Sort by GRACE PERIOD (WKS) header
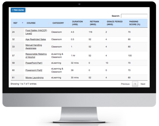The width and height of the screenshot is (159, 126). click(115, 23)
